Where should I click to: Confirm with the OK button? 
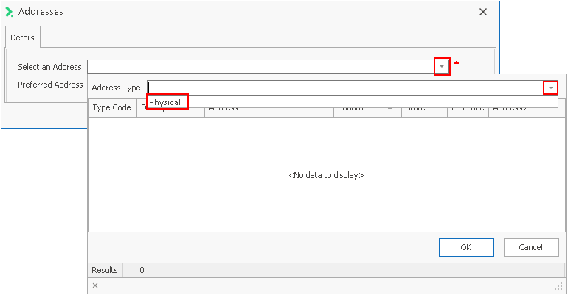click(x=466, y=247)
